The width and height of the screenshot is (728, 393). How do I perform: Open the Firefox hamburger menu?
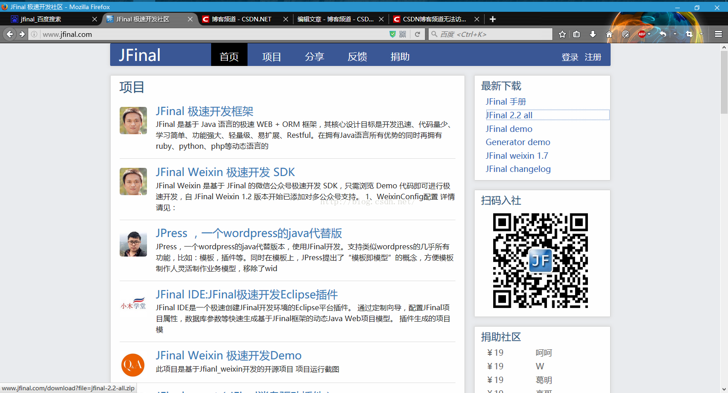click(x=718, y=34)
